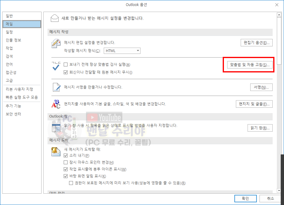Screen dimensions: 284x205
Task: Open 빠른 실행 도구 모음 category
Action: point(22,97)
